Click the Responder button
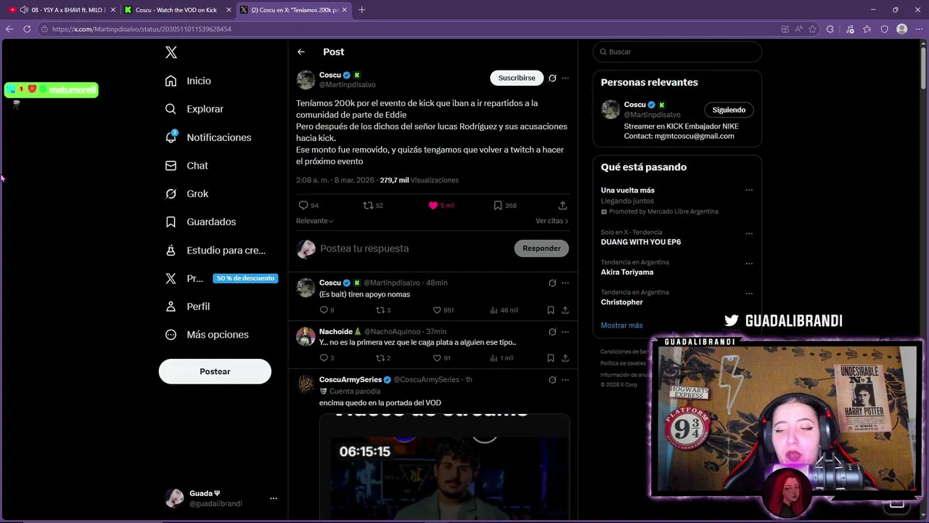The image size is (929, 523). click(x=541, y=248)
